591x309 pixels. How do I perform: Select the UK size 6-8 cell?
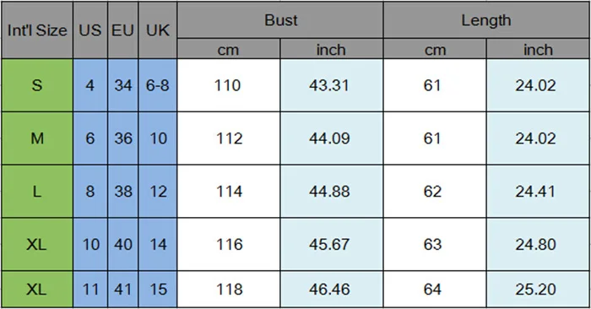158,85
